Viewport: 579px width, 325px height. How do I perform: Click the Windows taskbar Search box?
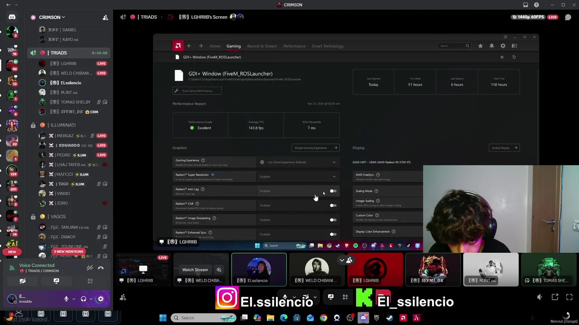[x=204, y=318]
